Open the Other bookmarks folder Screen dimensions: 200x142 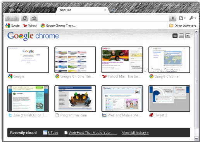click(183, 26)
